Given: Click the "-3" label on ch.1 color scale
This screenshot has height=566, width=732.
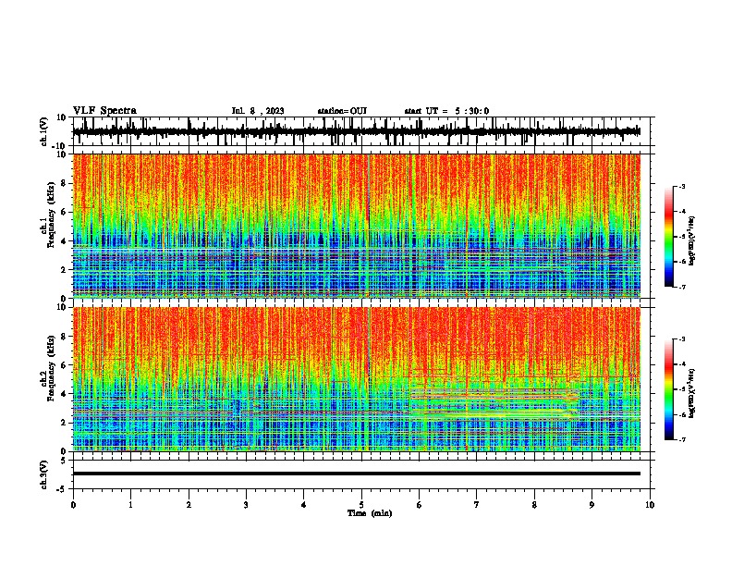Looking at the screenshot, I should coord(682,187).
